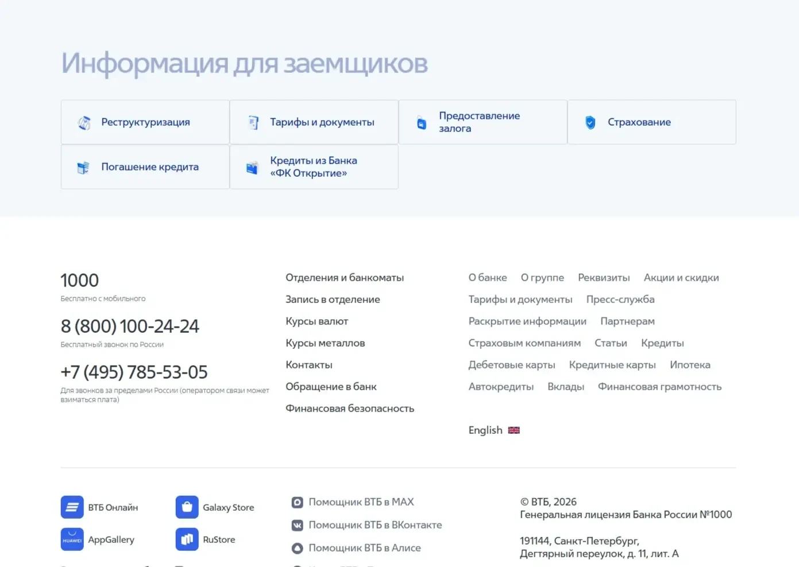Viewport: 799px width, 567px height.
Task: Open Финансовая грамотность
Action: pos(659,387)
